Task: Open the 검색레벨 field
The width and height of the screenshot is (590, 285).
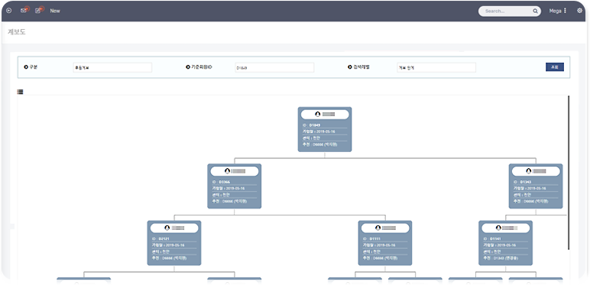Action: (436, 68)
